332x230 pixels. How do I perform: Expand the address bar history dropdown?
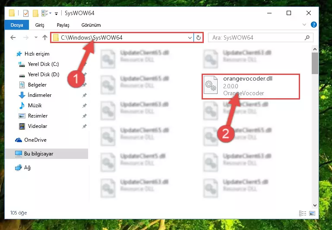point(190,38)
